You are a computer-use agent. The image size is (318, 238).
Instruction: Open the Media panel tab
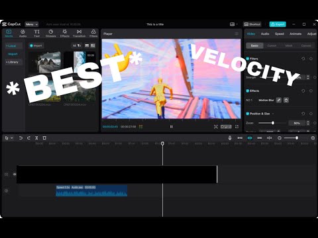tap(9, 33)
